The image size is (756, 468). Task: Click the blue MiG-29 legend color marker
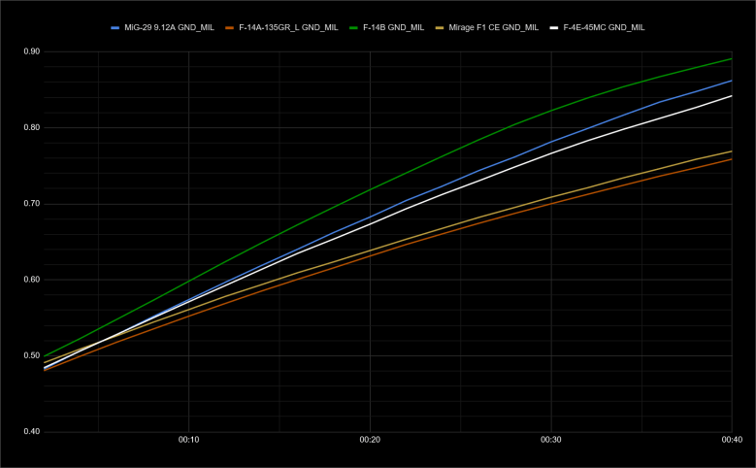pos(116,28)
